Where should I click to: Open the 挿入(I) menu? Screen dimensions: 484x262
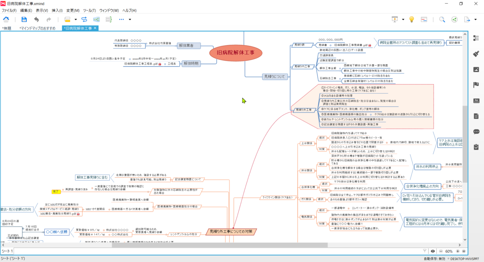point(57,10)
